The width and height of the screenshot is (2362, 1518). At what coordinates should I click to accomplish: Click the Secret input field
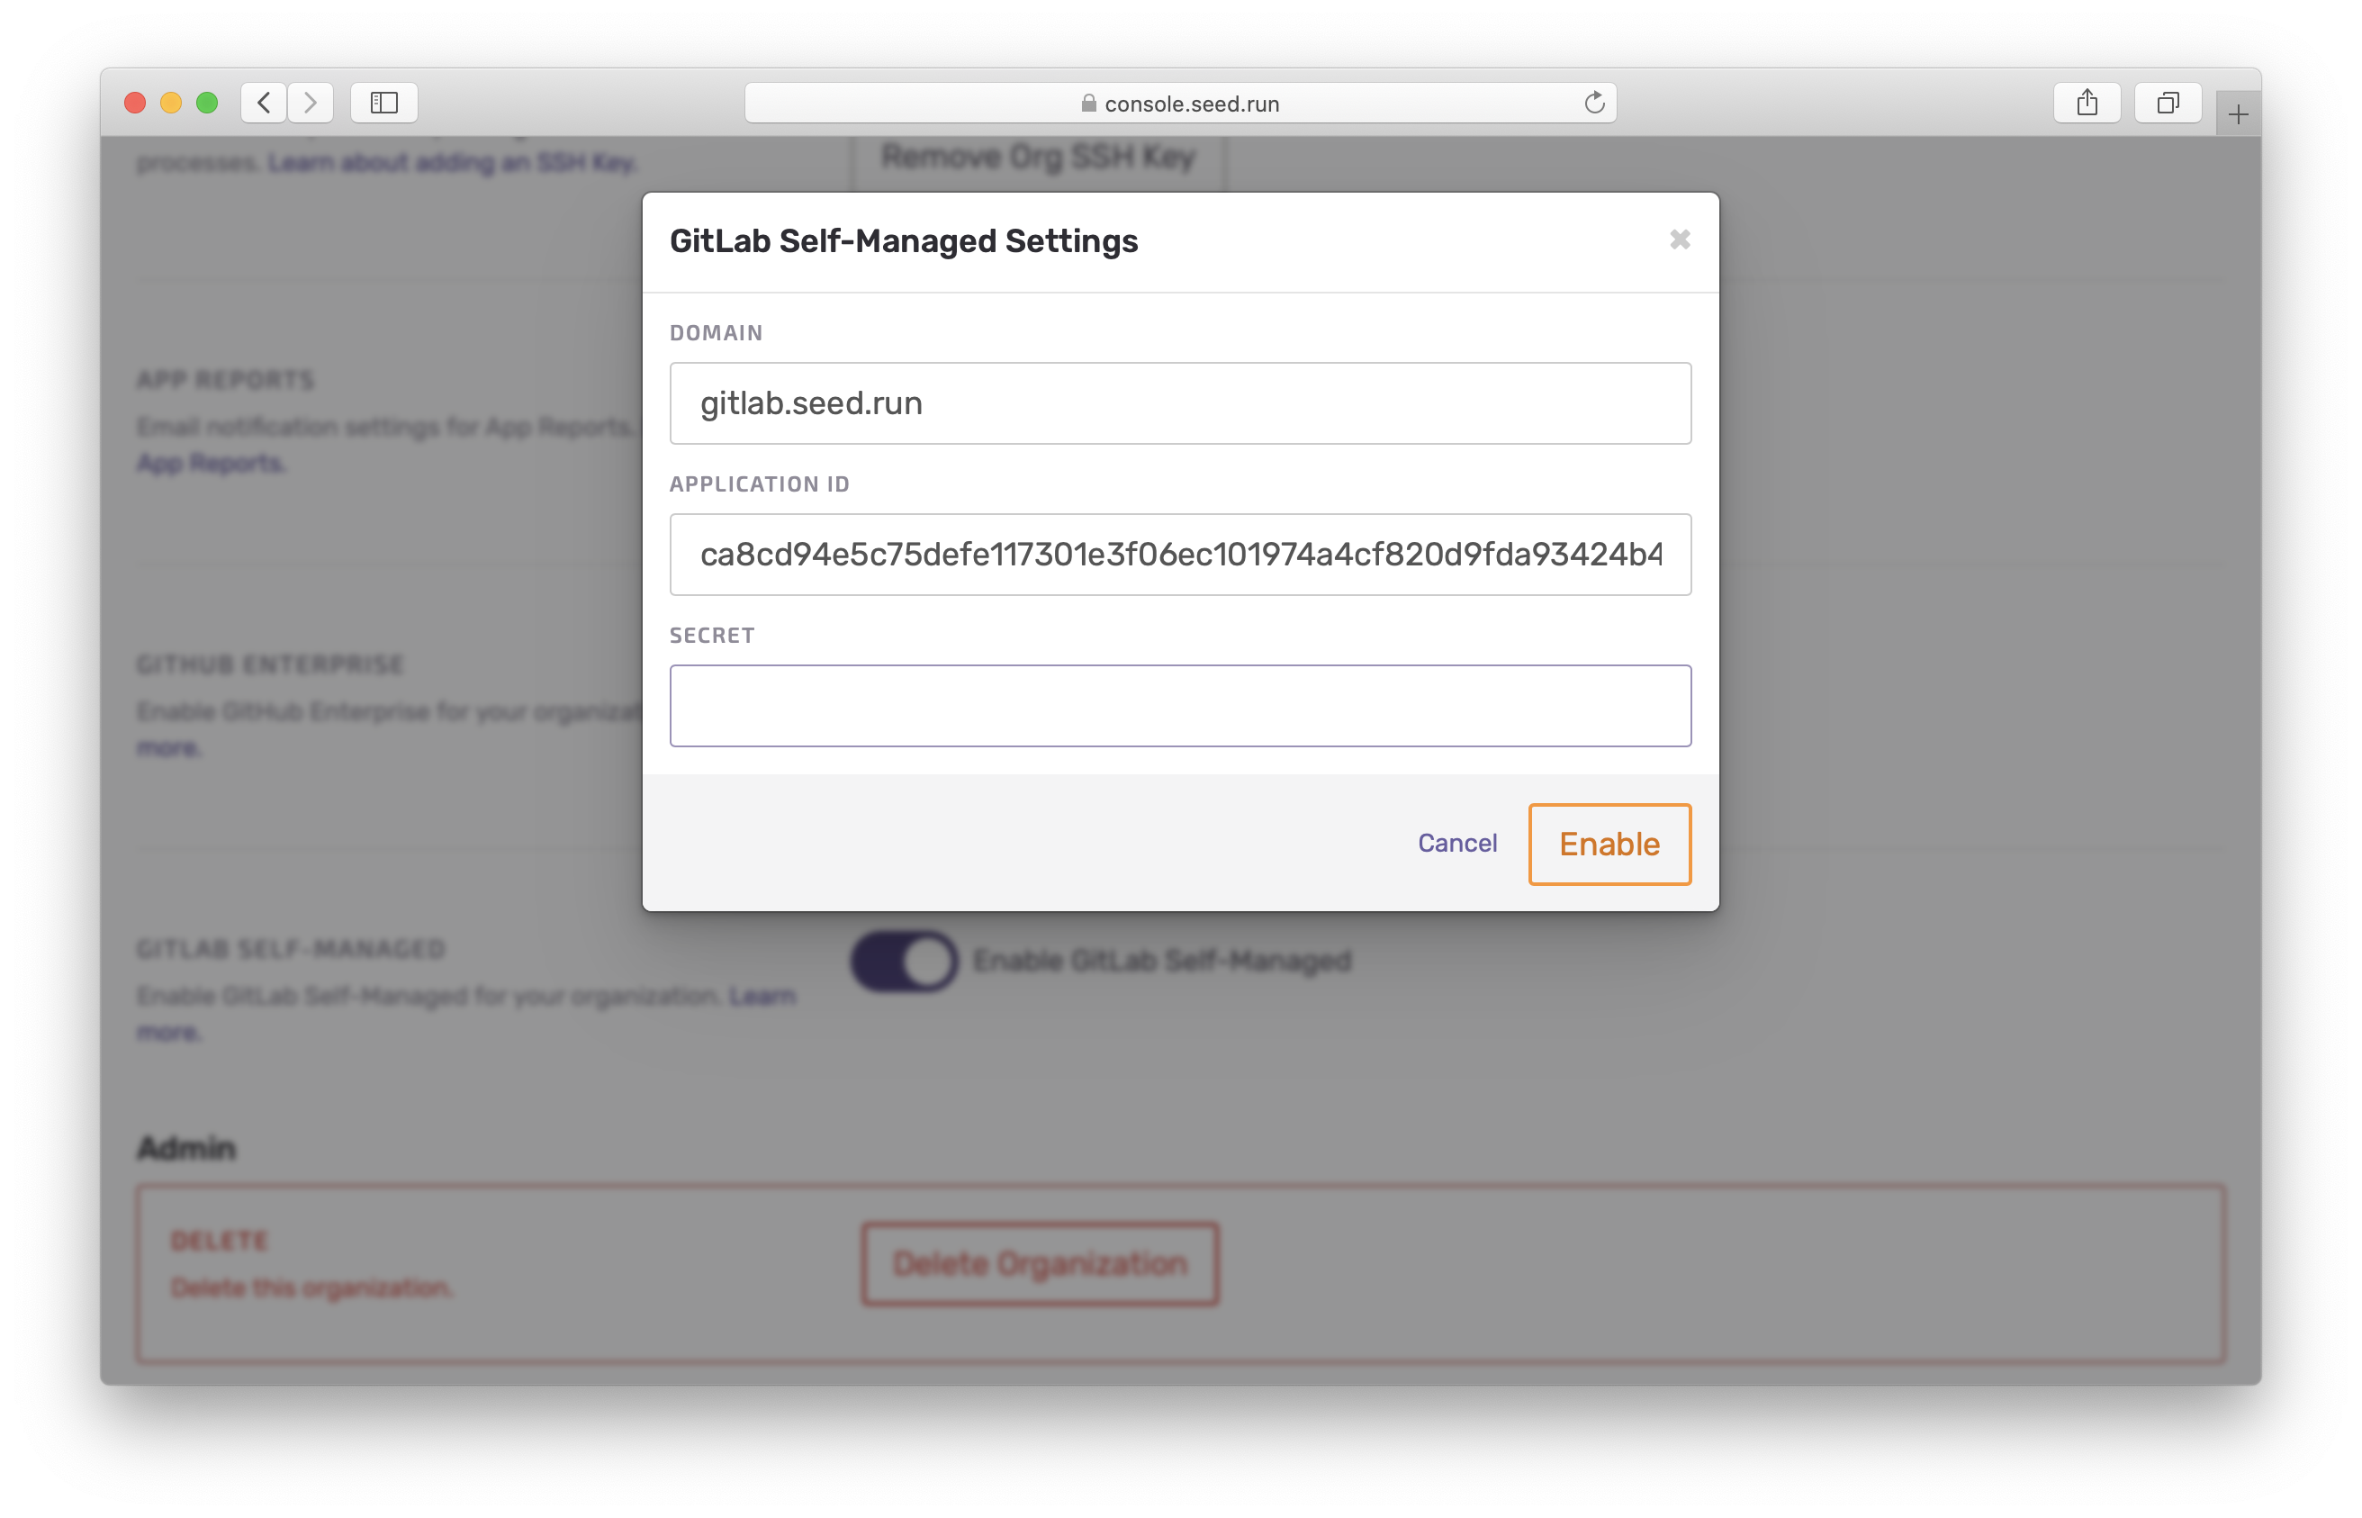[x=1179, y=704]
